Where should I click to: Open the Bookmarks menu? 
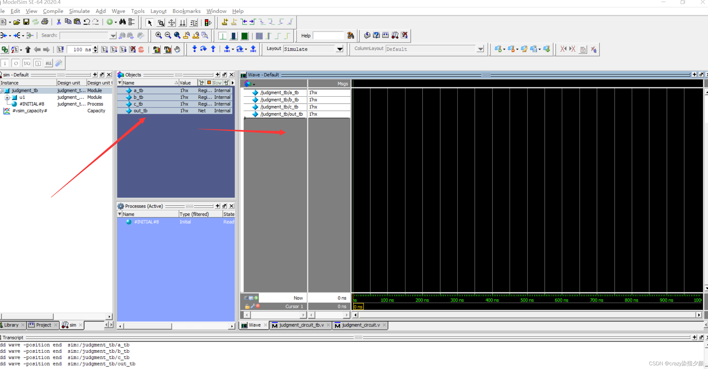tap(186, 11)
